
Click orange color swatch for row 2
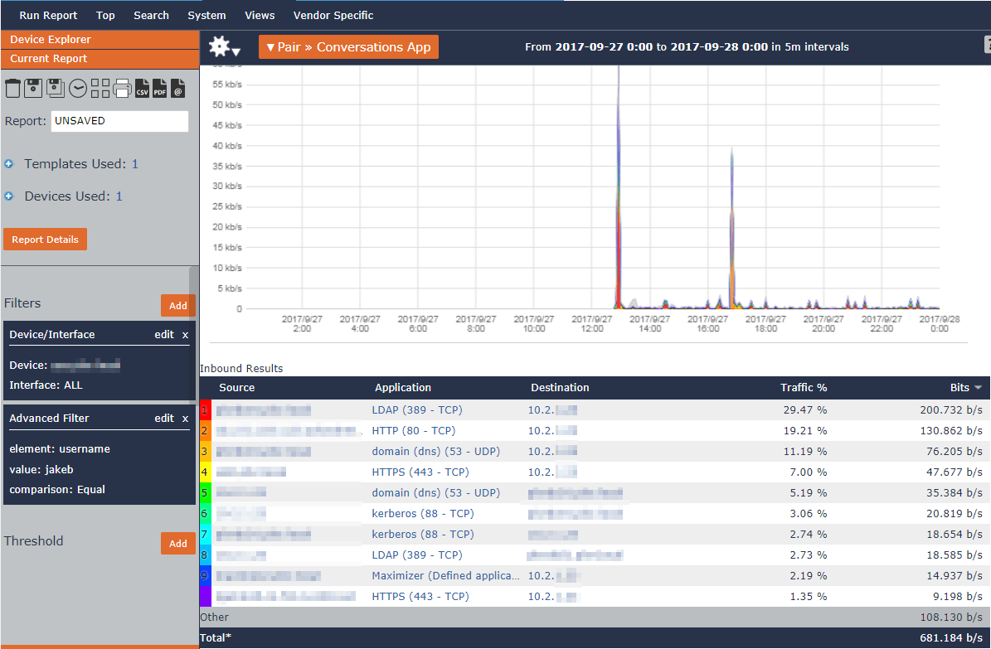click(x=205, y=431)
